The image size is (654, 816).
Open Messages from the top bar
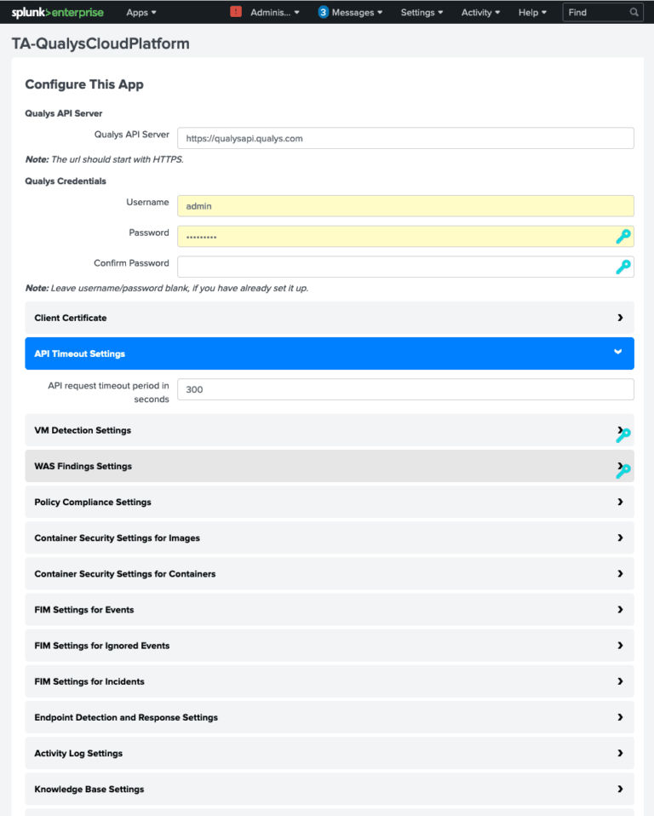pos(348,12)
